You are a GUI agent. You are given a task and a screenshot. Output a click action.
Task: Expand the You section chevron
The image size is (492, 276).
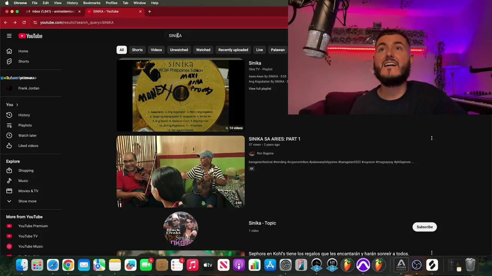tap(17, 105)
